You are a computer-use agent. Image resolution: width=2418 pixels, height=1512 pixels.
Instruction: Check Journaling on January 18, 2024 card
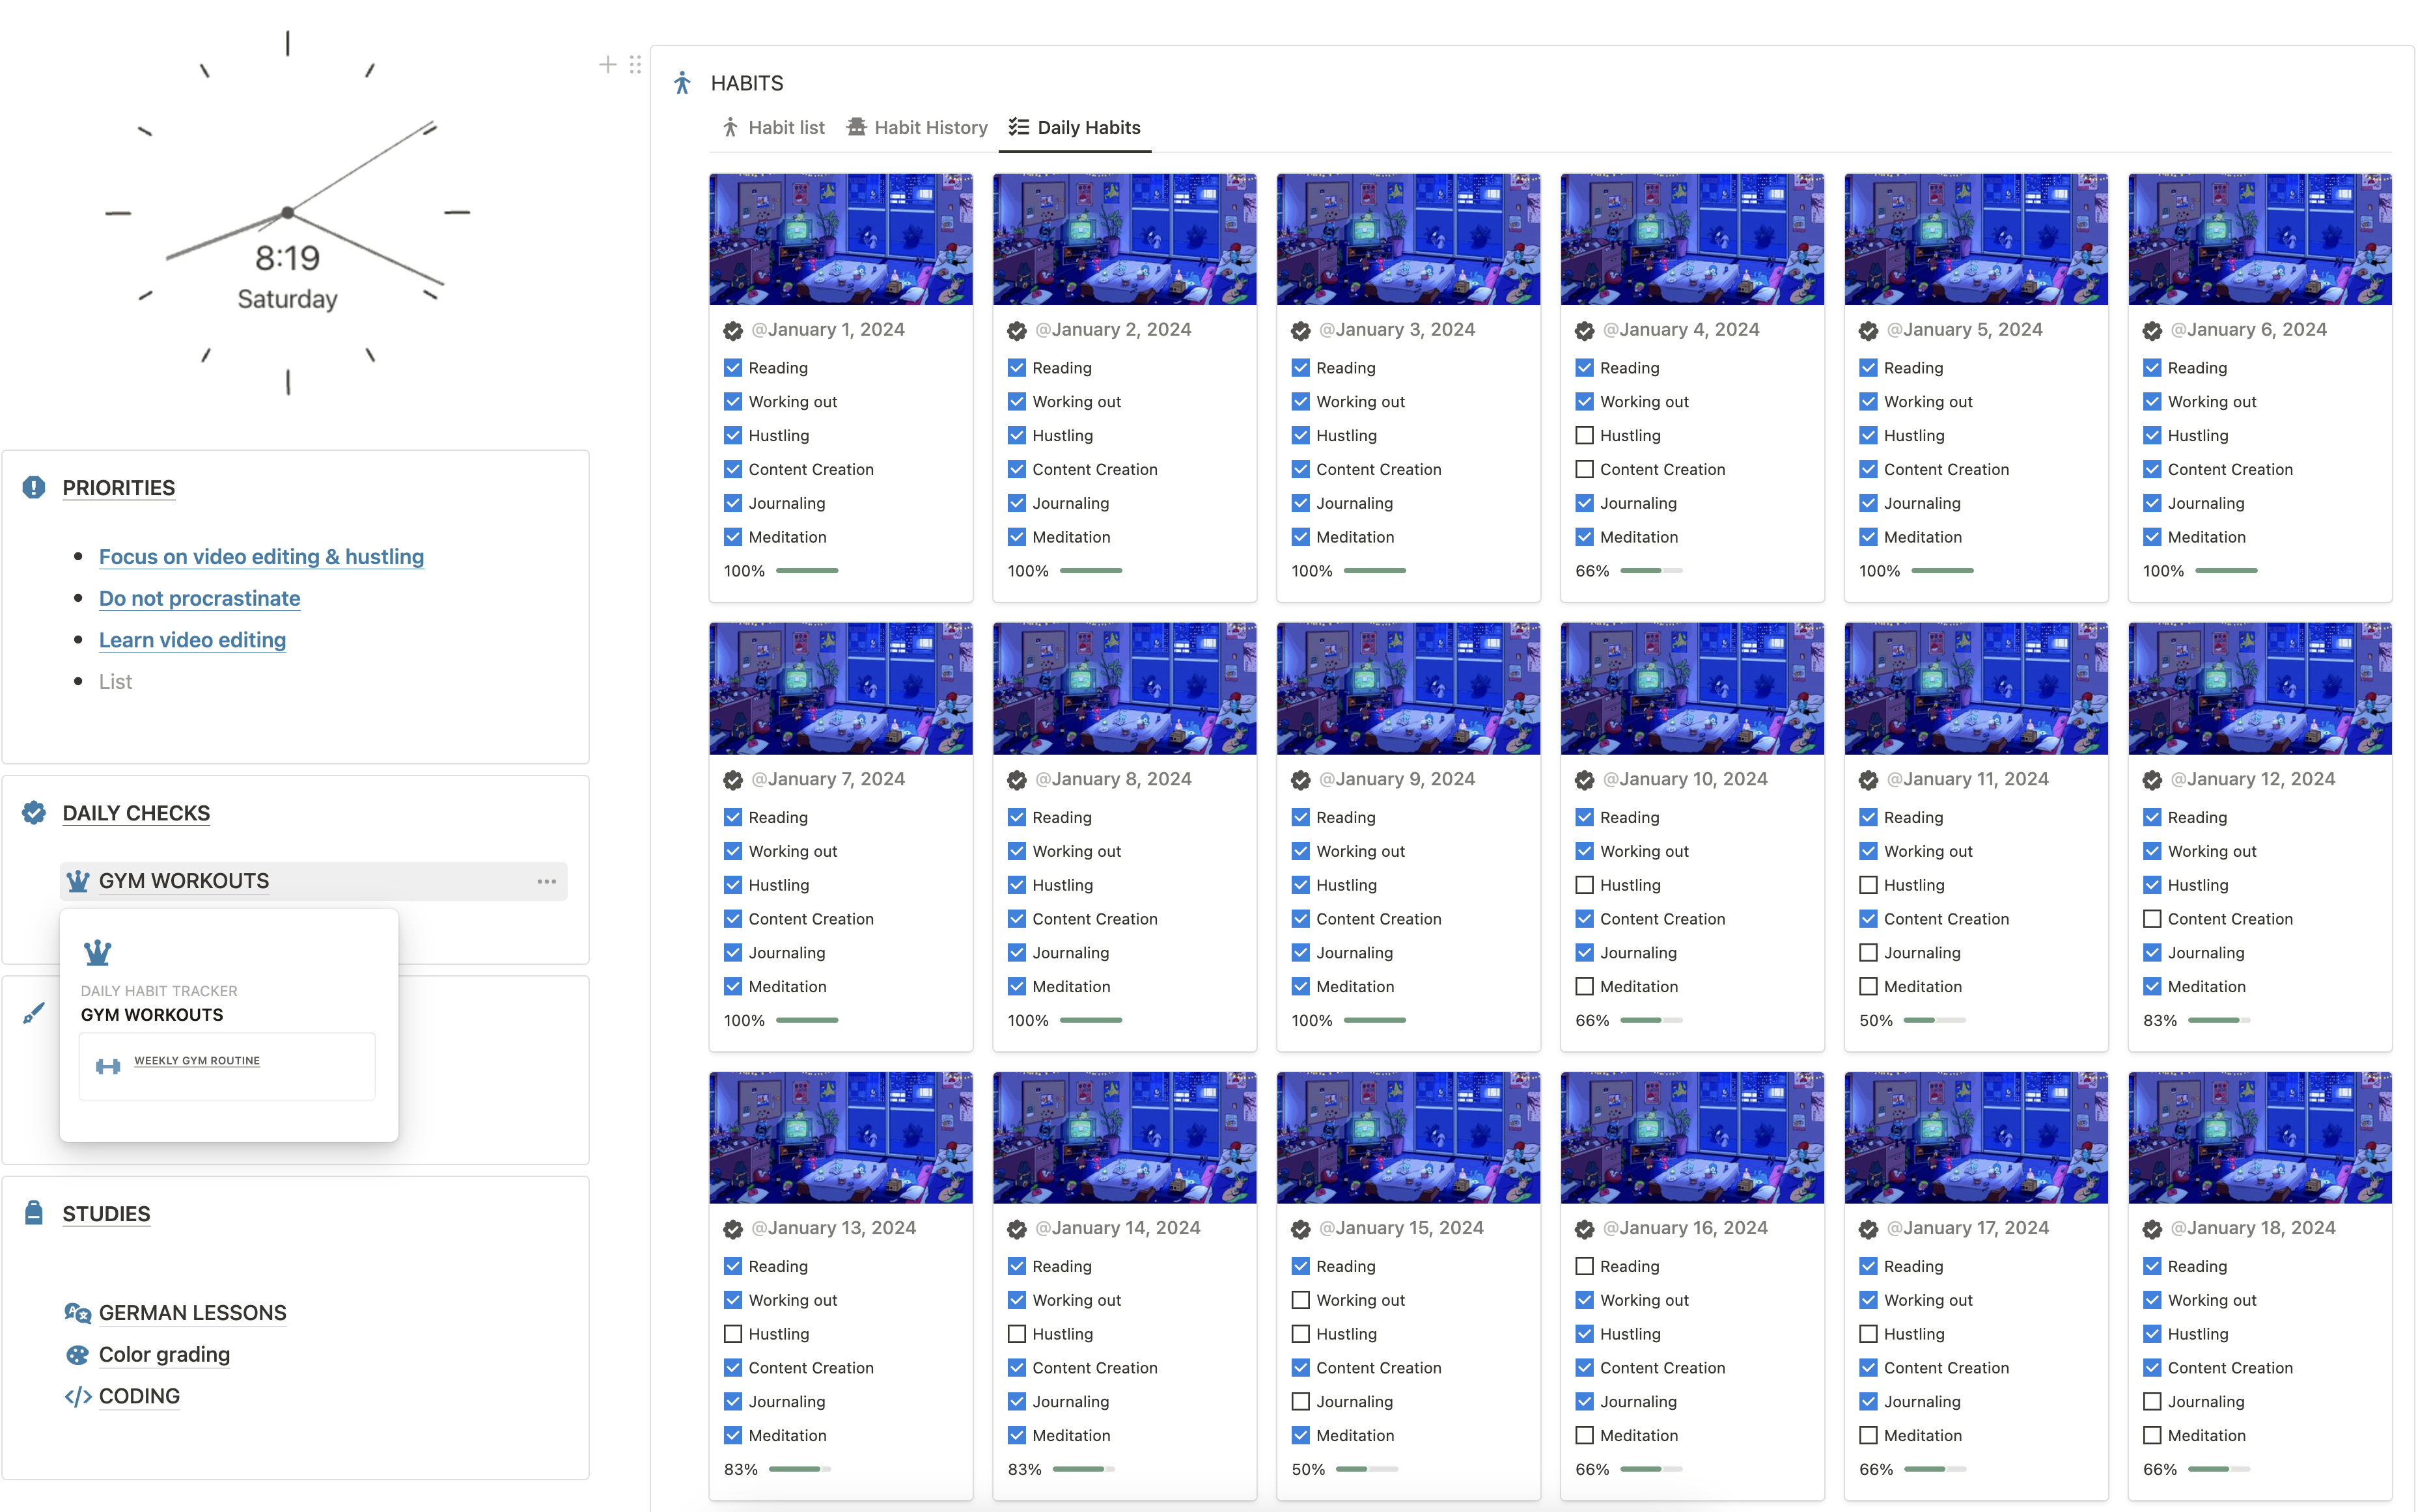[2153, 1402]
